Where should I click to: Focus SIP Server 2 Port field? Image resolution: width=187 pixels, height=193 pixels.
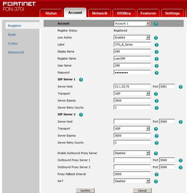click(167, 122)
